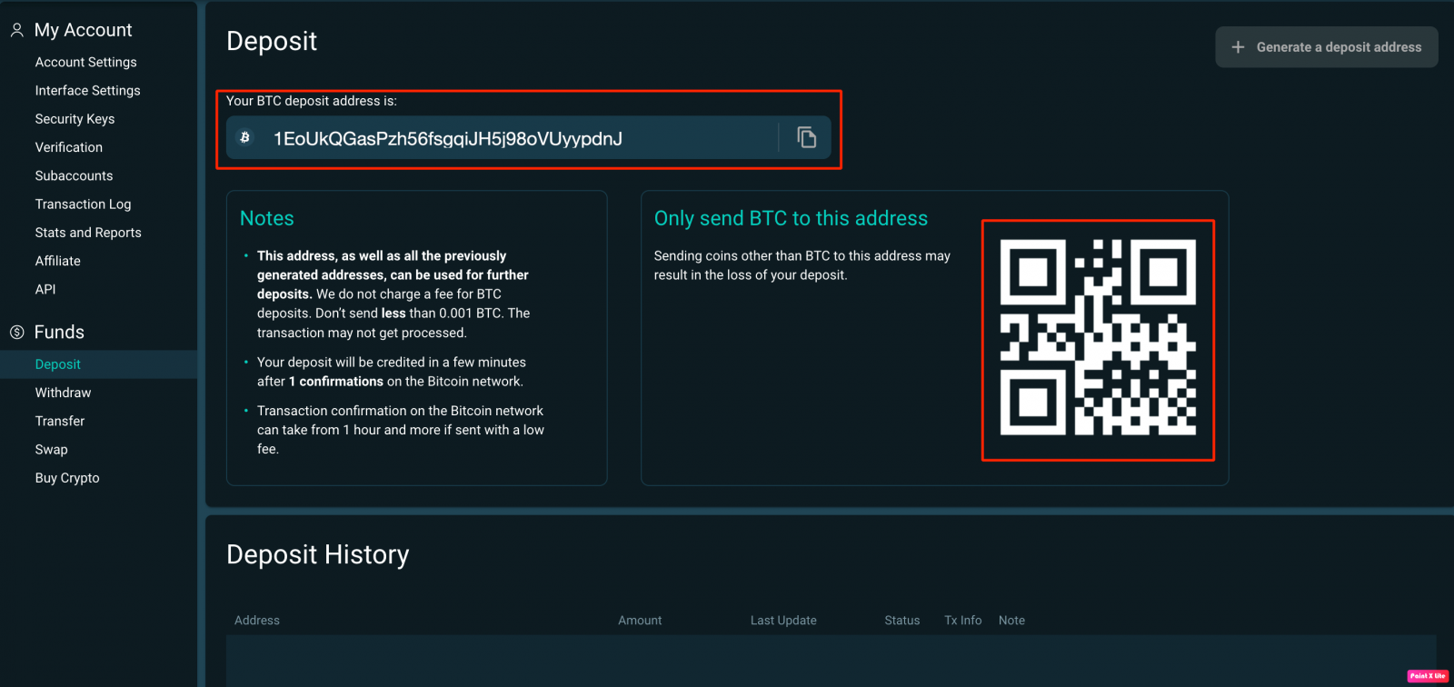View the Transaction Log

tap(83, 204)
